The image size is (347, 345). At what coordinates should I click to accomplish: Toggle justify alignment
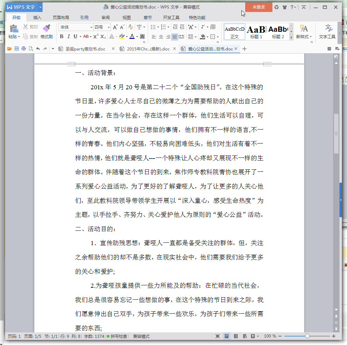point(175,36)
